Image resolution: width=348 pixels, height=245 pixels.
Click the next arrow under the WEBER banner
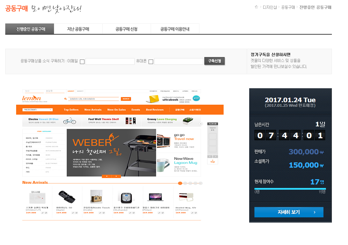coord(116,176)
